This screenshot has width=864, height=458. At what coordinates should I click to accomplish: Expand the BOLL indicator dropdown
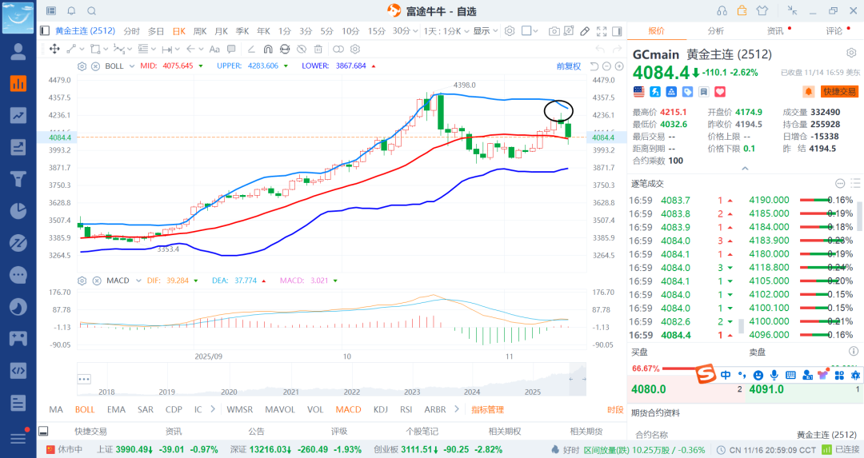pos(132,66)
